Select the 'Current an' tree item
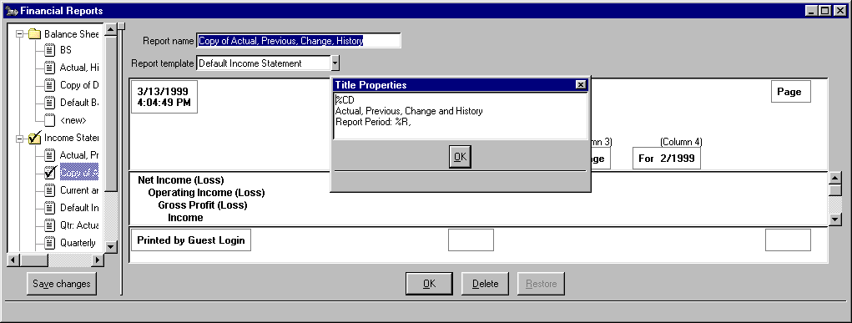This screenshot has height=323, width=852. point(78,190)
